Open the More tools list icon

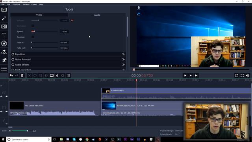4,69
